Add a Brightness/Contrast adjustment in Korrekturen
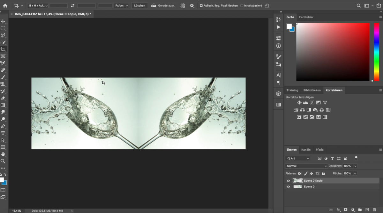 (299, 102)
